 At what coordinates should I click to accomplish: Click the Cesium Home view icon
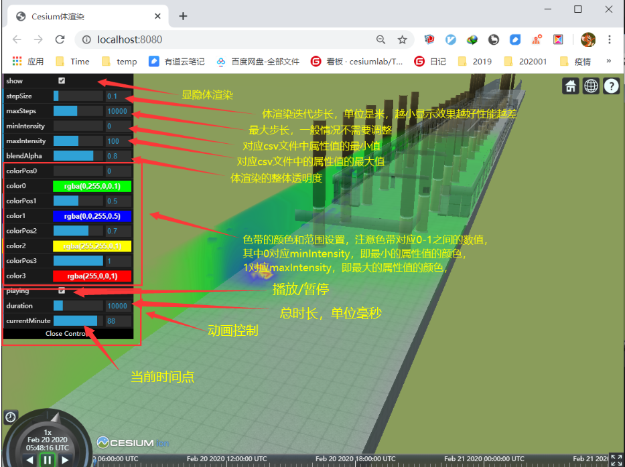(571, 86)
